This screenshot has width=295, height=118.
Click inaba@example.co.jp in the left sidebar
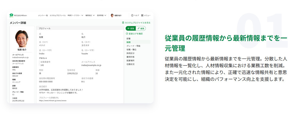(20, 57)
